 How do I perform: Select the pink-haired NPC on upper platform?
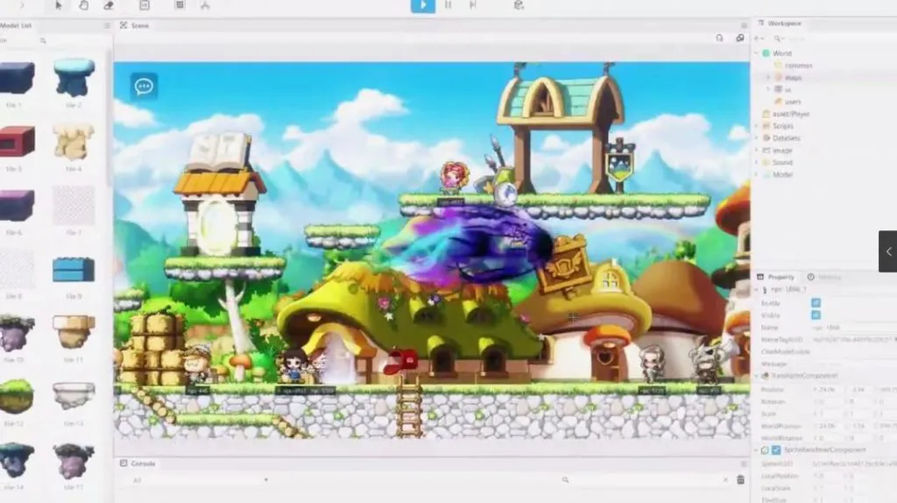[x=455, y=177]
